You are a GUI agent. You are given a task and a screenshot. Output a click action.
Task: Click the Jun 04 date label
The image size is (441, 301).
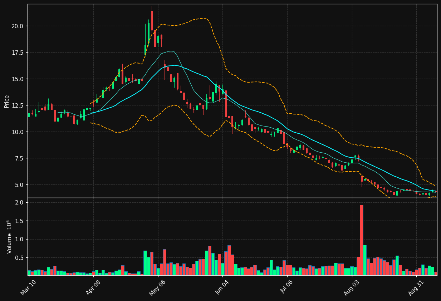tap(222, 288)
